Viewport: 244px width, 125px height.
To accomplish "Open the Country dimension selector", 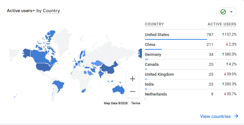I will (51, 11).
